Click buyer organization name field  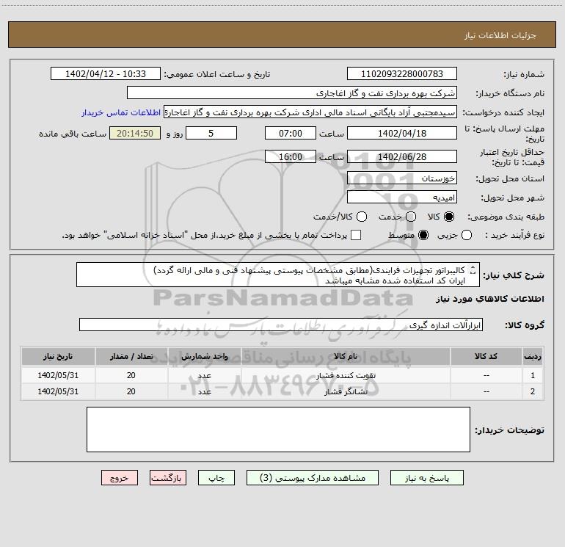coord(292,93)
